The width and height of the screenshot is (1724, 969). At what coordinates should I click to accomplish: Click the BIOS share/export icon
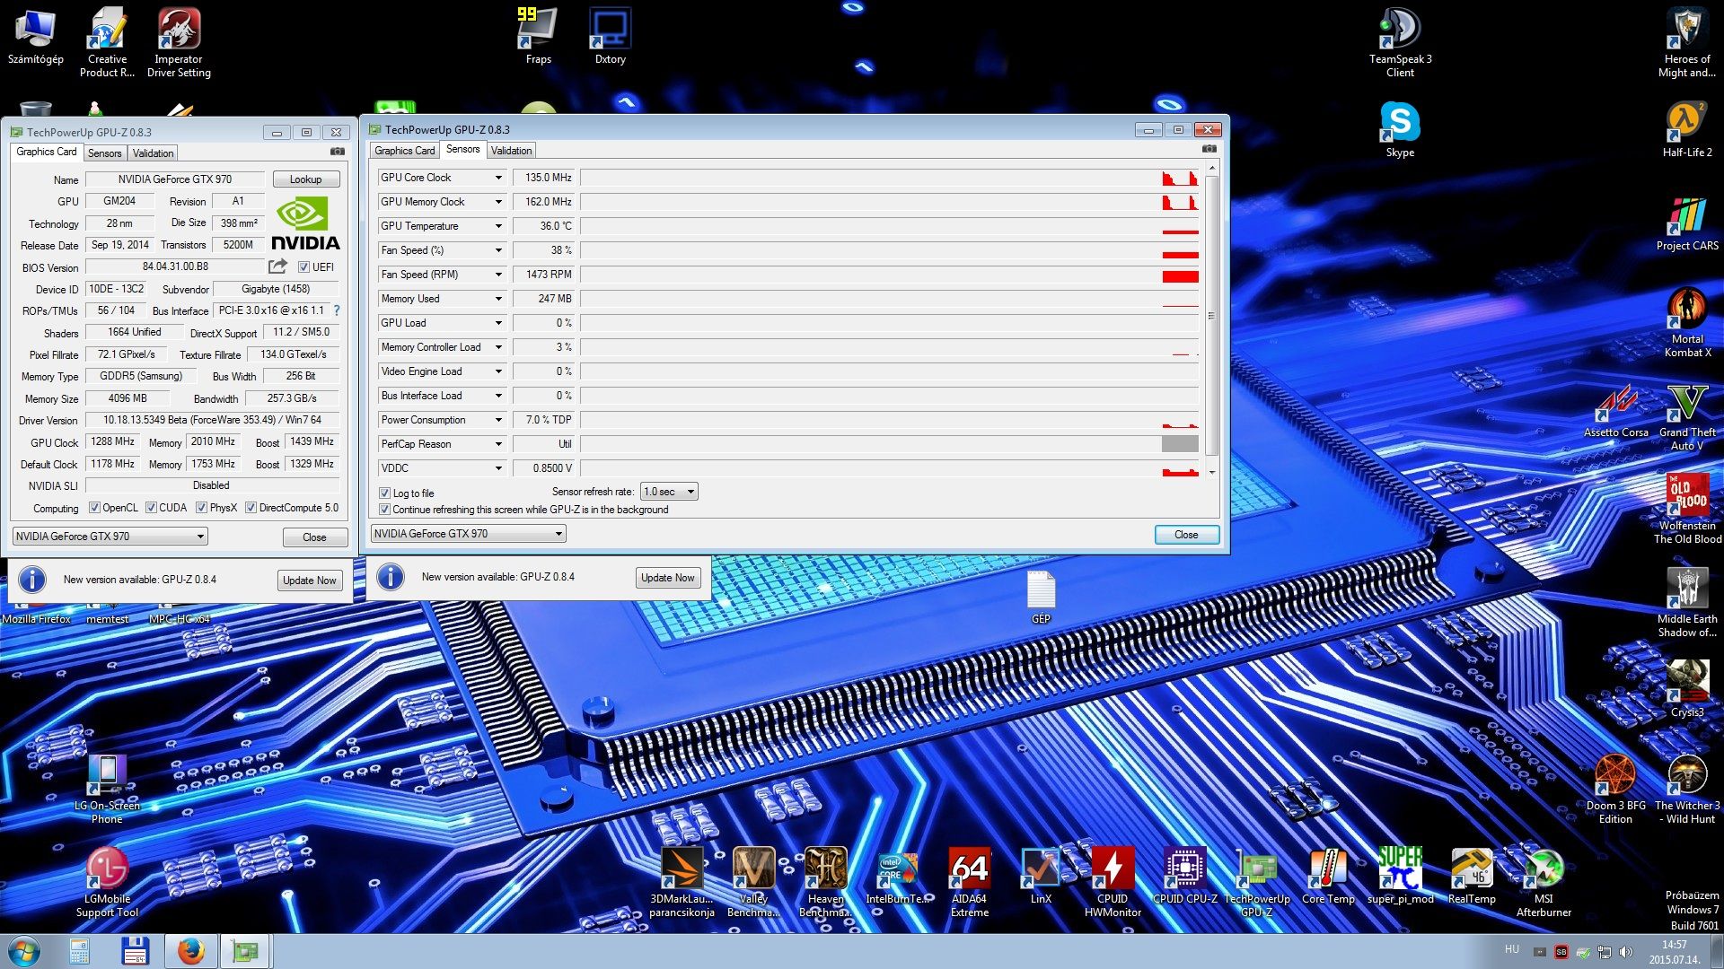[x=277, y=266]
